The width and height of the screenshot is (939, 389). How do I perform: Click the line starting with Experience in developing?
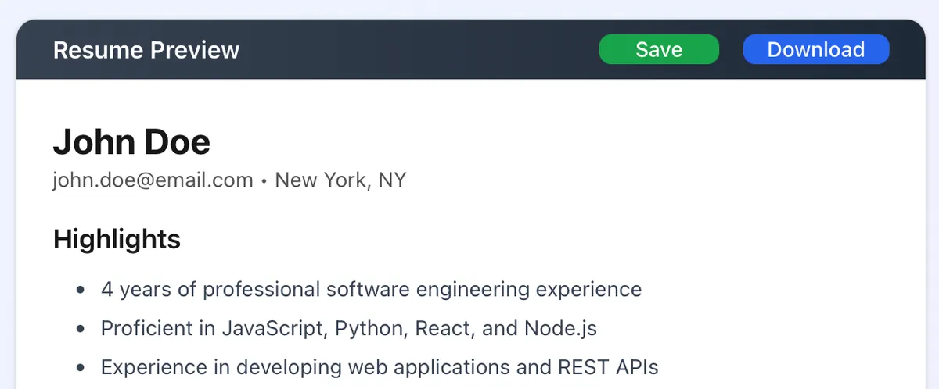coord(380,366)
